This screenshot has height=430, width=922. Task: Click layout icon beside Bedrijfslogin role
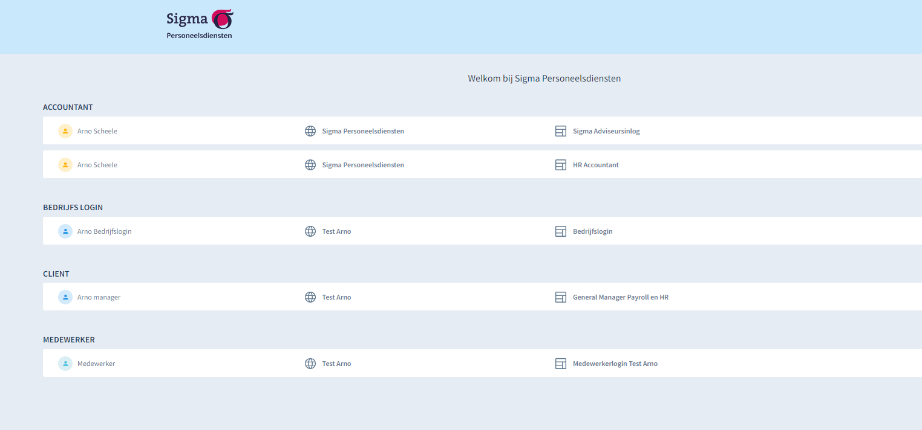coord(561,231)
